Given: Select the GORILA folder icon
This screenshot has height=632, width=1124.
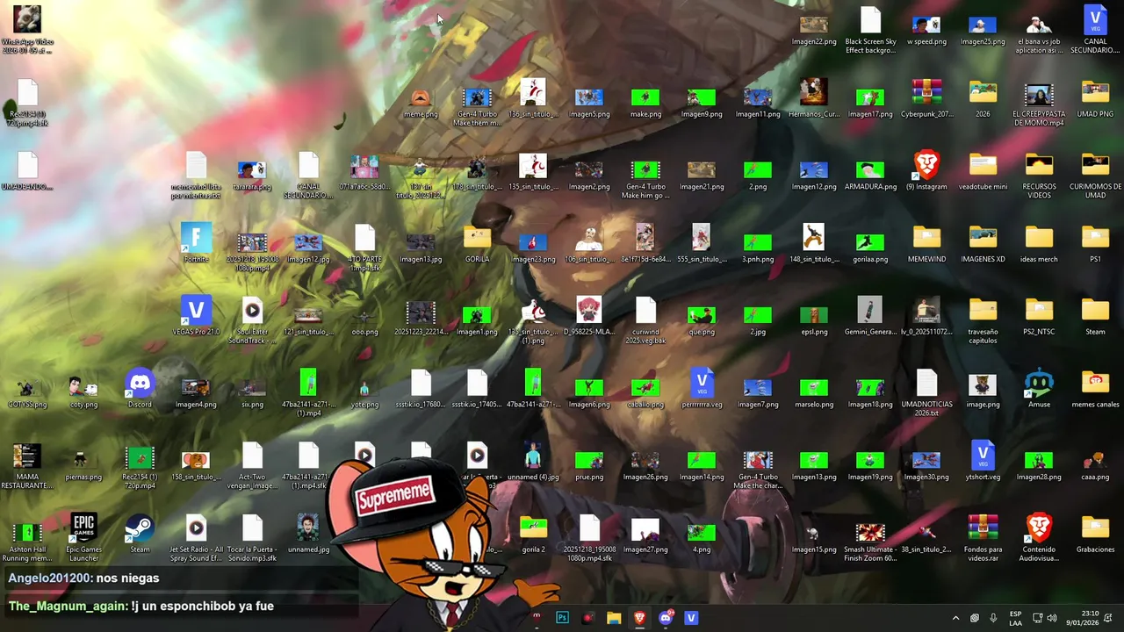Looking at the screenshot, I should coord(477,243).
